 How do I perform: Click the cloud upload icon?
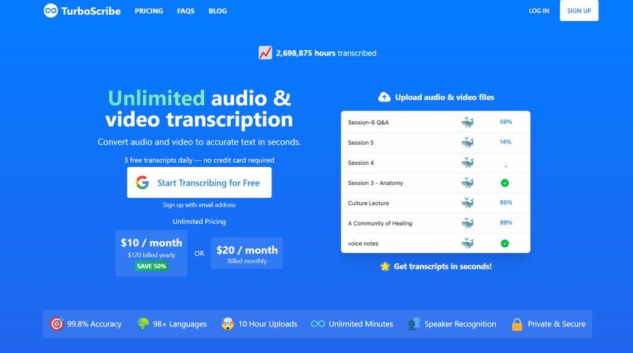pos(384,97)
